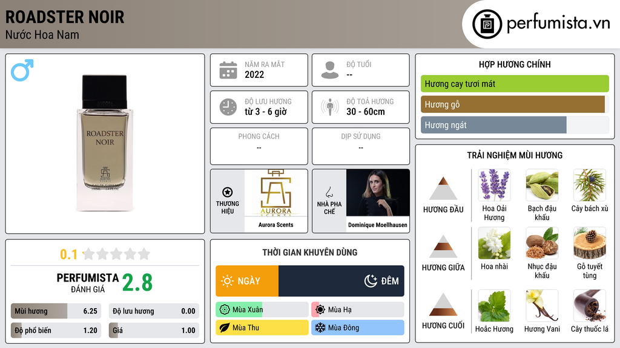Viewport: 620px width, 348px height.
Task: Click the Mùa Hạ season bar
Action: (x=357, y=310)
